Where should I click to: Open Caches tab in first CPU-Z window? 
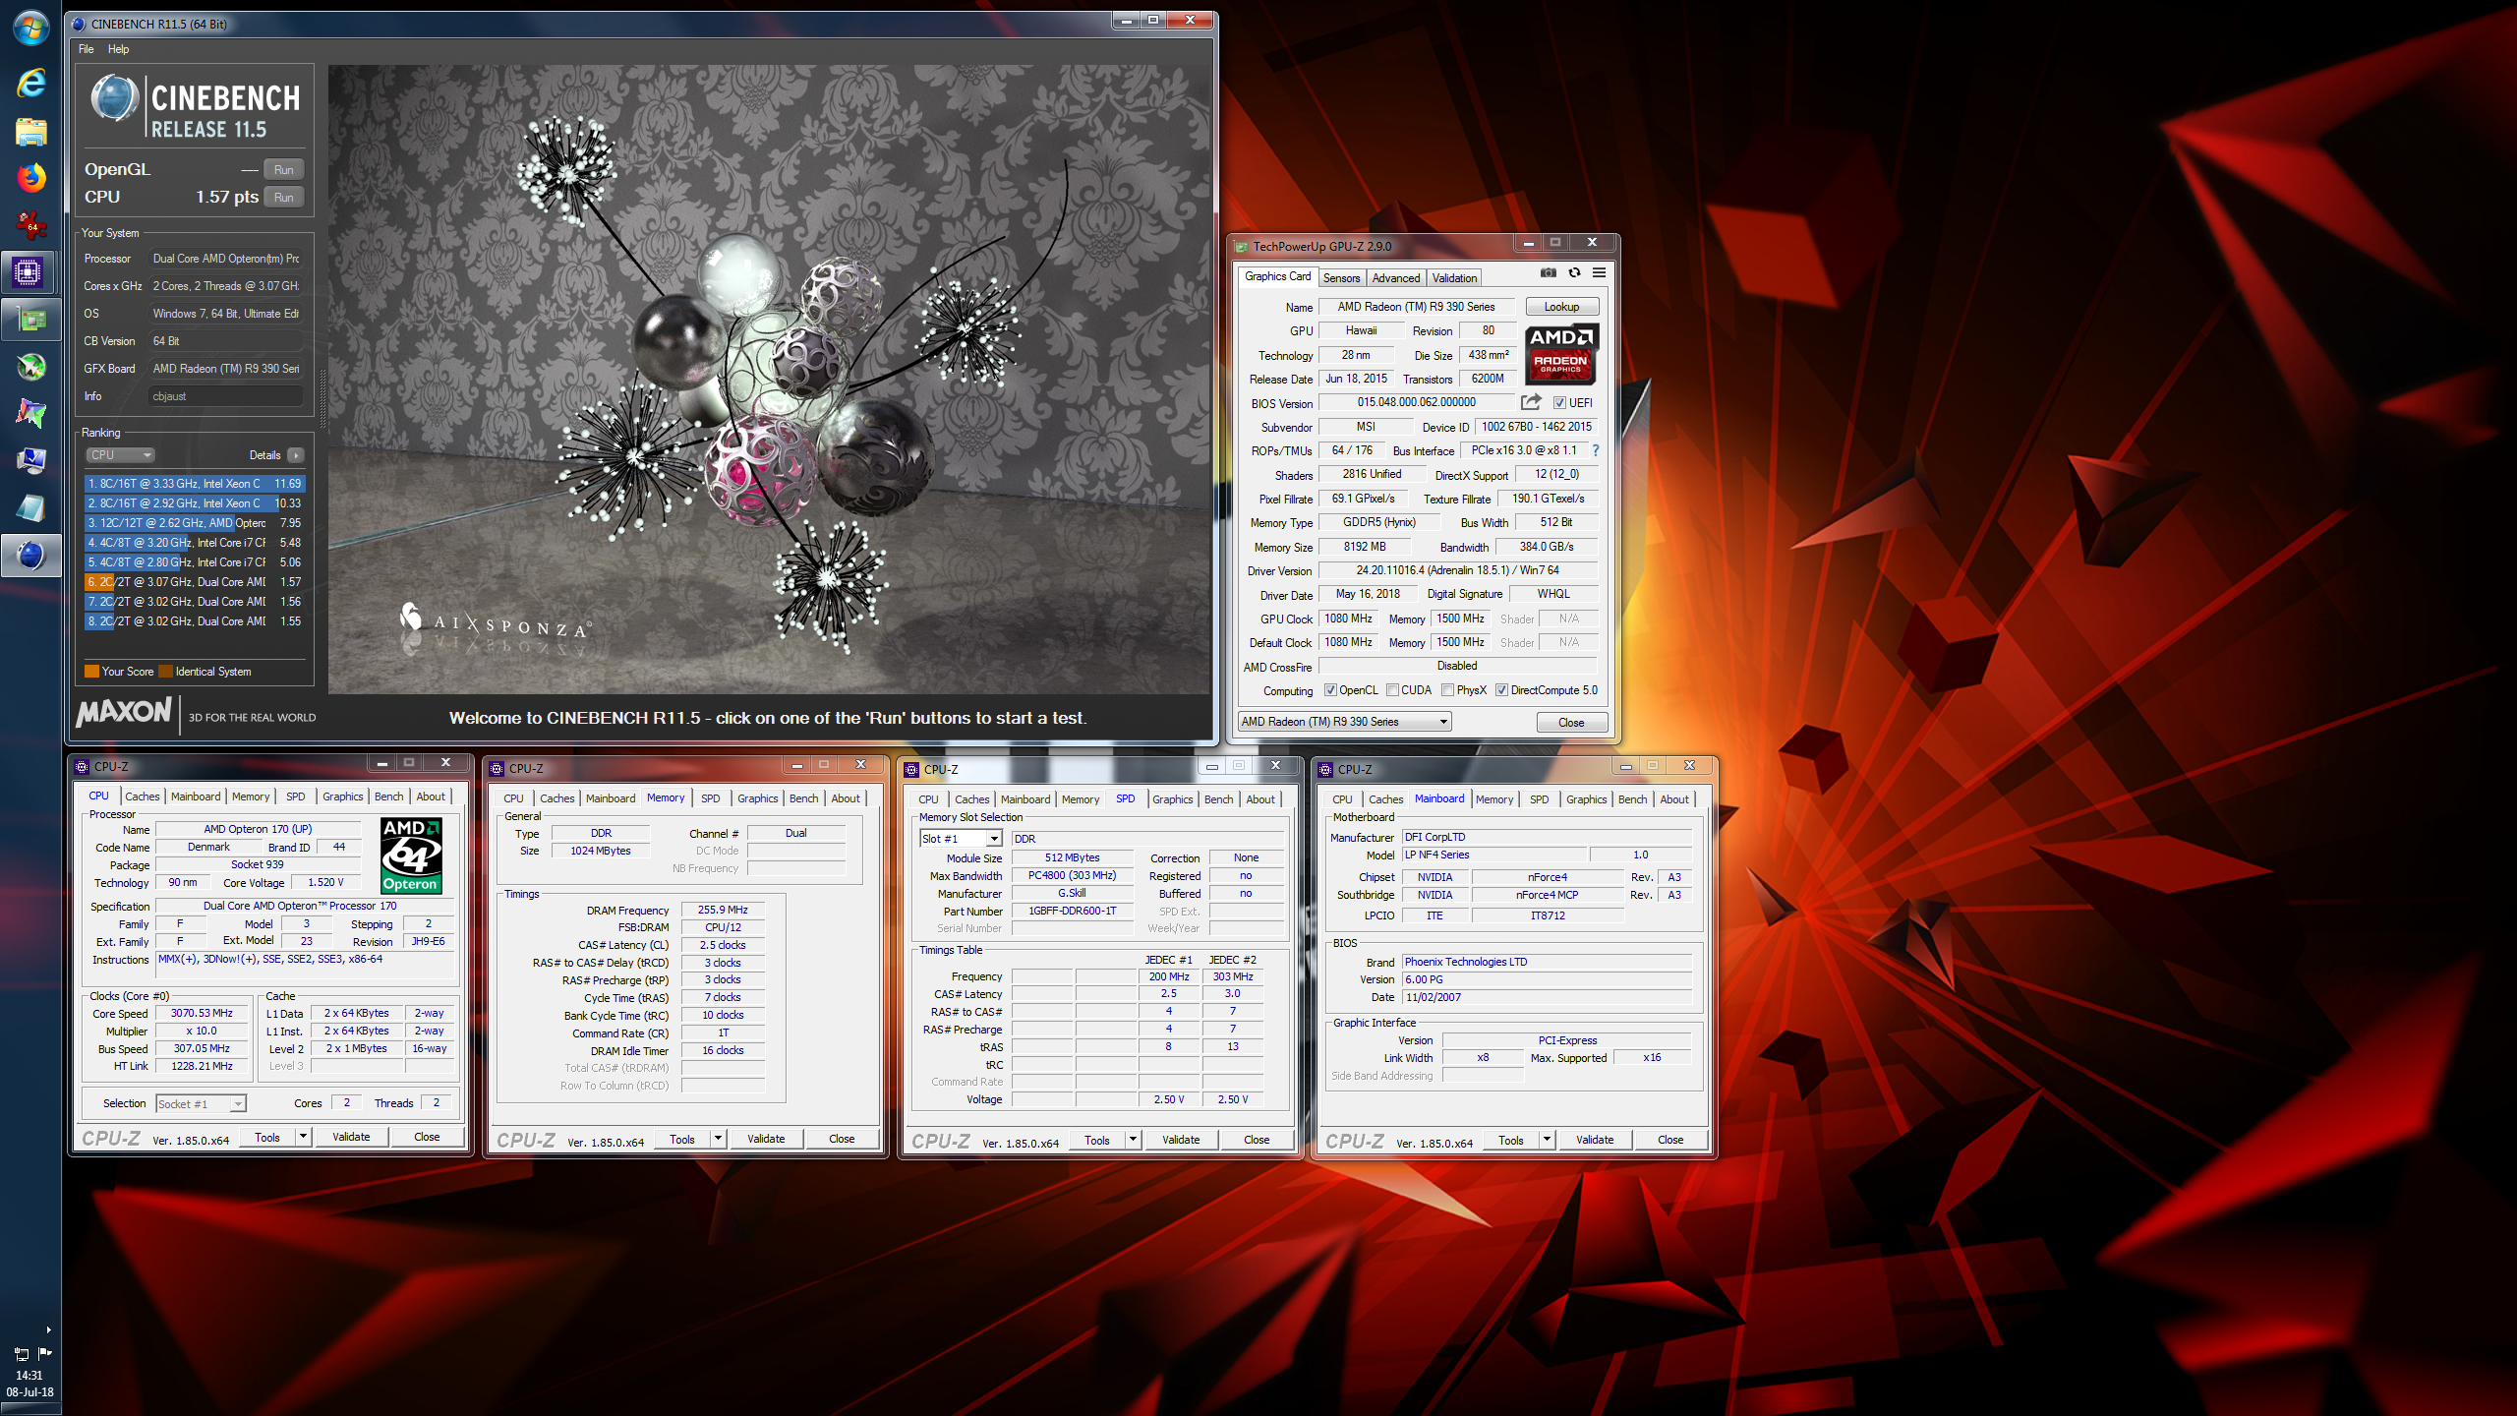pos(143,796)
